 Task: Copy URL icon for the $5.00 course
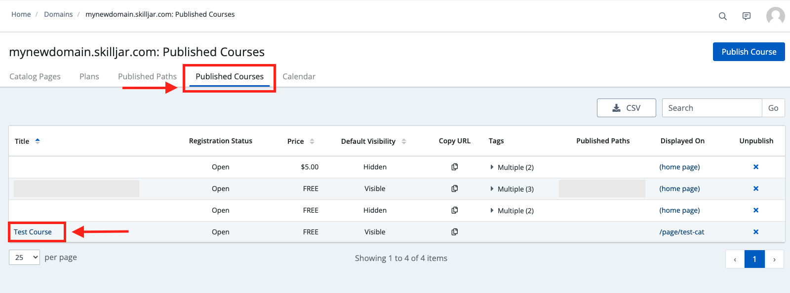click(454, 167)
